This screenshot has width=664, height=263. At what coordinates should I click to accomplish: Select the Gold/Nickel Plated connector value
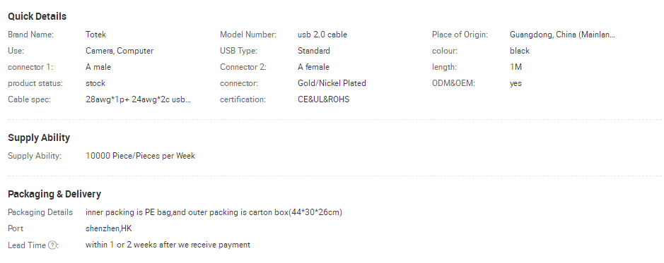click(332, 83)
